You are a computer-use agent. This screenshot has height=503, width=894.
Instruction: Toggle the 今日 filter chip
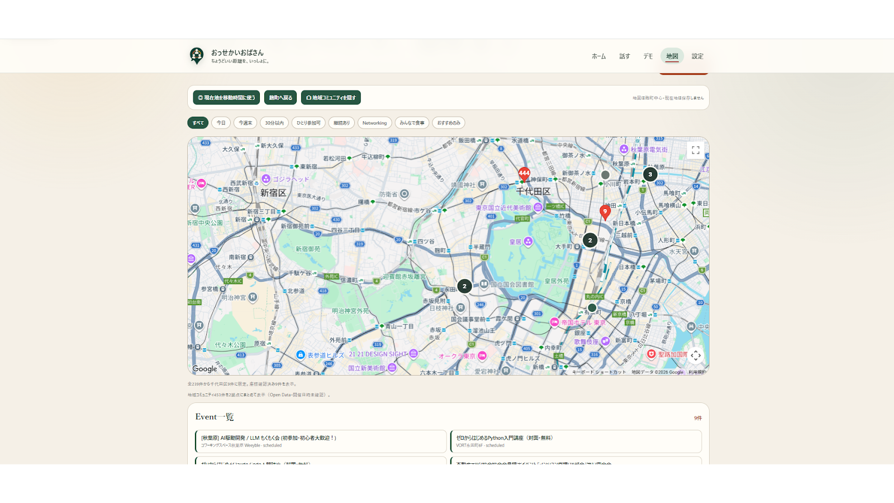coord(221,123)
